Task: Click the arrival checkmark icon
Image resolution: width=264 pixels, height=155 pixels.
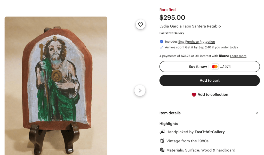Action: [x=162, y=48]
